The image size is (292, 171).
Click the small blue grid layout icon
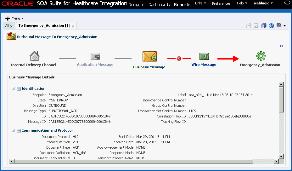coord(281,46)
